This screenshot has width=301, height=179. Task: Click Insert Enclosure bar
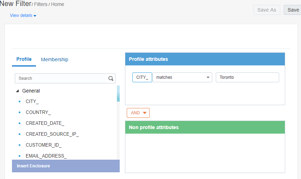click(x=66, y=166)
